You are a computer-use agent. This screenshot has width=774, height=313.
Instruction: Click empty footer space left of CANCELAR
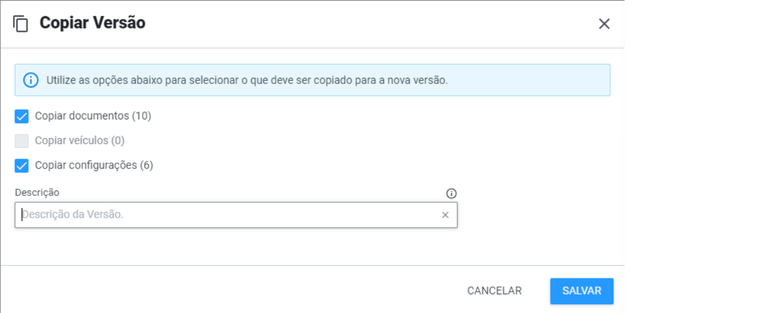249,291
